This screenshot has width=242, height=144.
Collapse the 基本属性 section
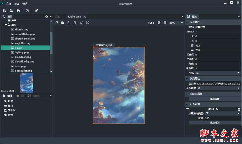point(187,22)
